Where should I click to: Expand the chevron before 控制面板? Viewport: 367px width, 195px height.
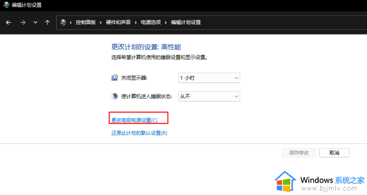tap(71, 22)
